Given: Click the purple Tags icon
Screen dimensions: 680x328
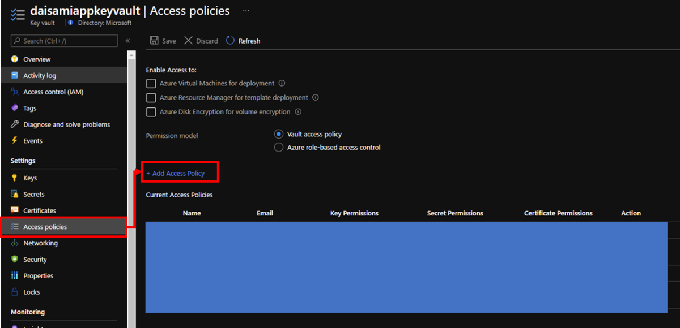Looking at the screenshot, I should 15,108.
